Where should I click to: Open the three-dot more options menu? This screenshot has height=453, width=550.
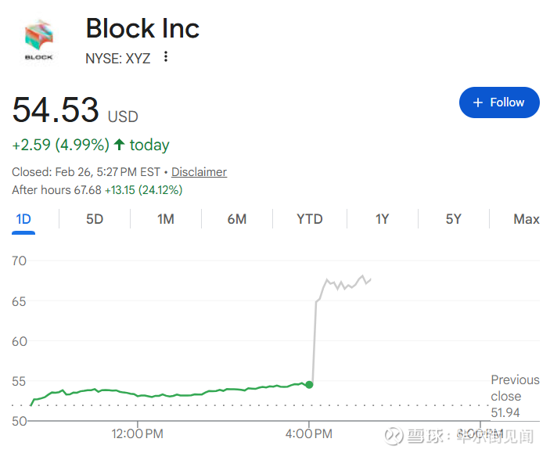(x=165, y=57)
